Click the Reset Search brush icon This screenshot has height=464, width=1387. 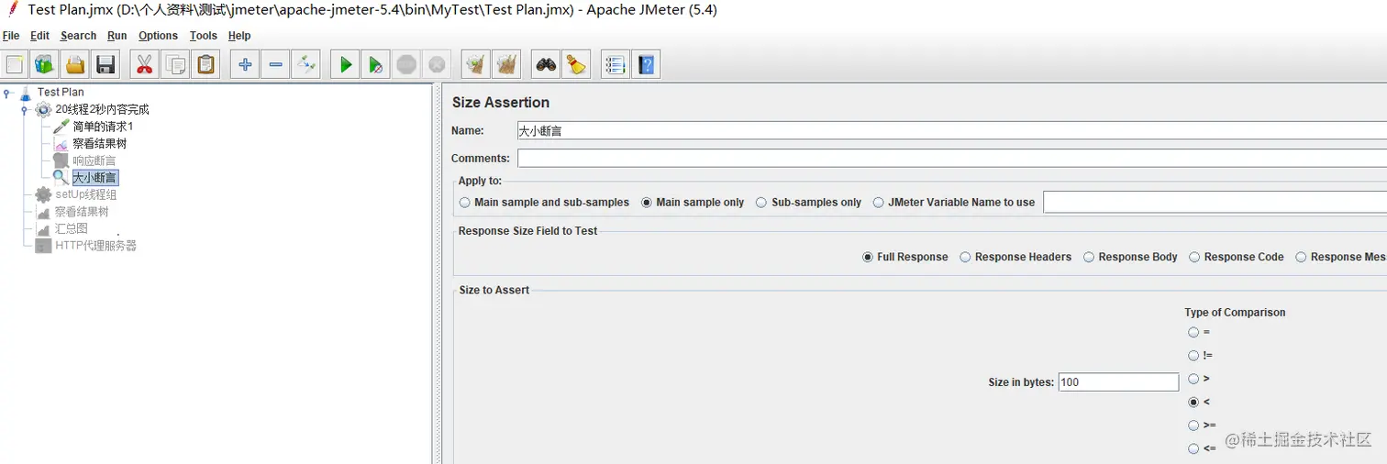tap(576, 64)
